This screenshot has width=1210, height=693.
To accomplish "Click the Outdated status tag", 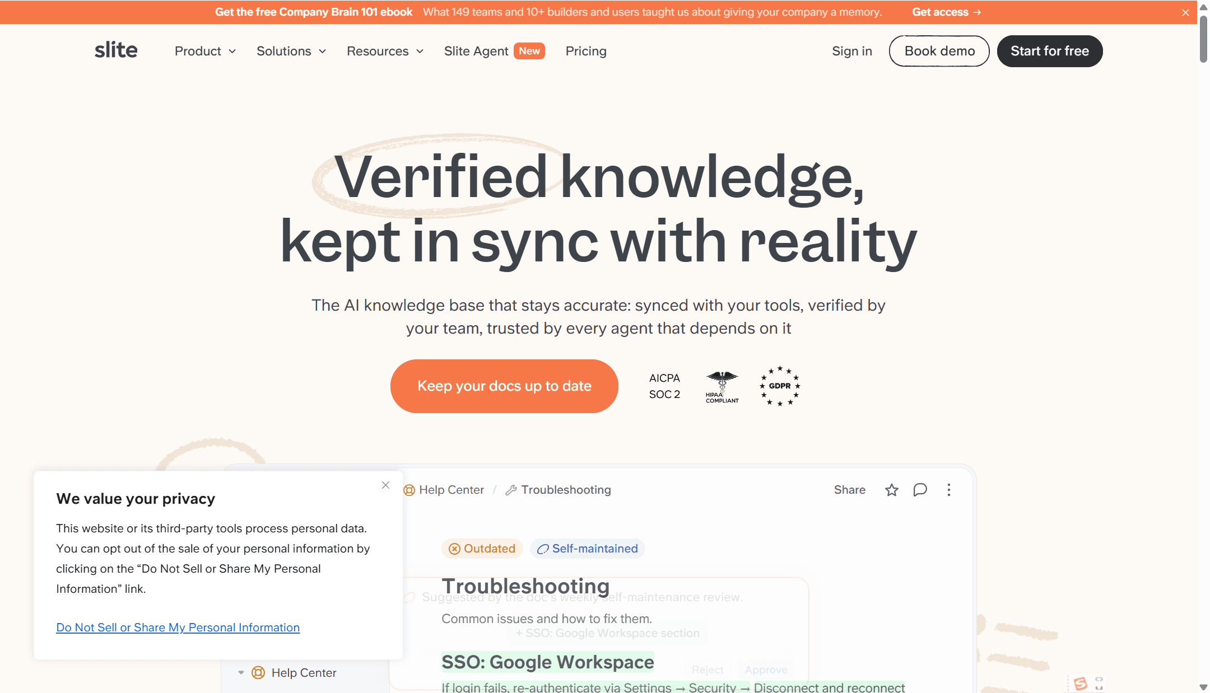I will [482, 549].
